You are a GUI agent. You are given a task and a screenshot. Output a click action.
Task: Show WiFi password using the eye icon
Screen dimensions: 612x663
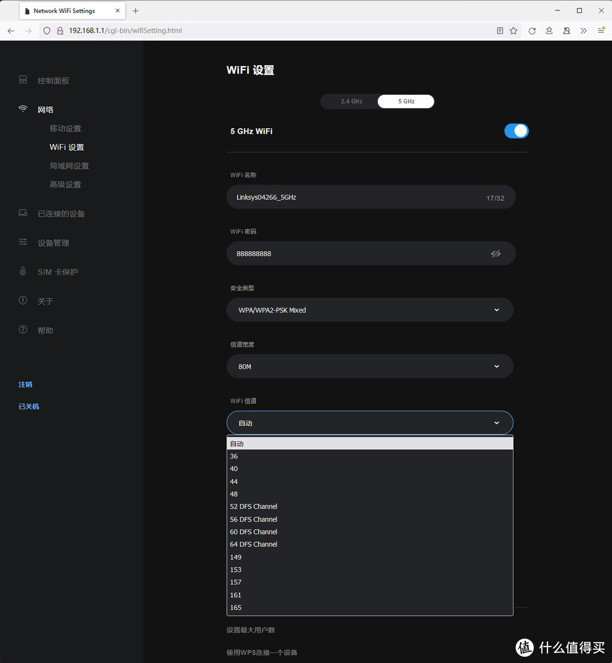pos(496,254)
